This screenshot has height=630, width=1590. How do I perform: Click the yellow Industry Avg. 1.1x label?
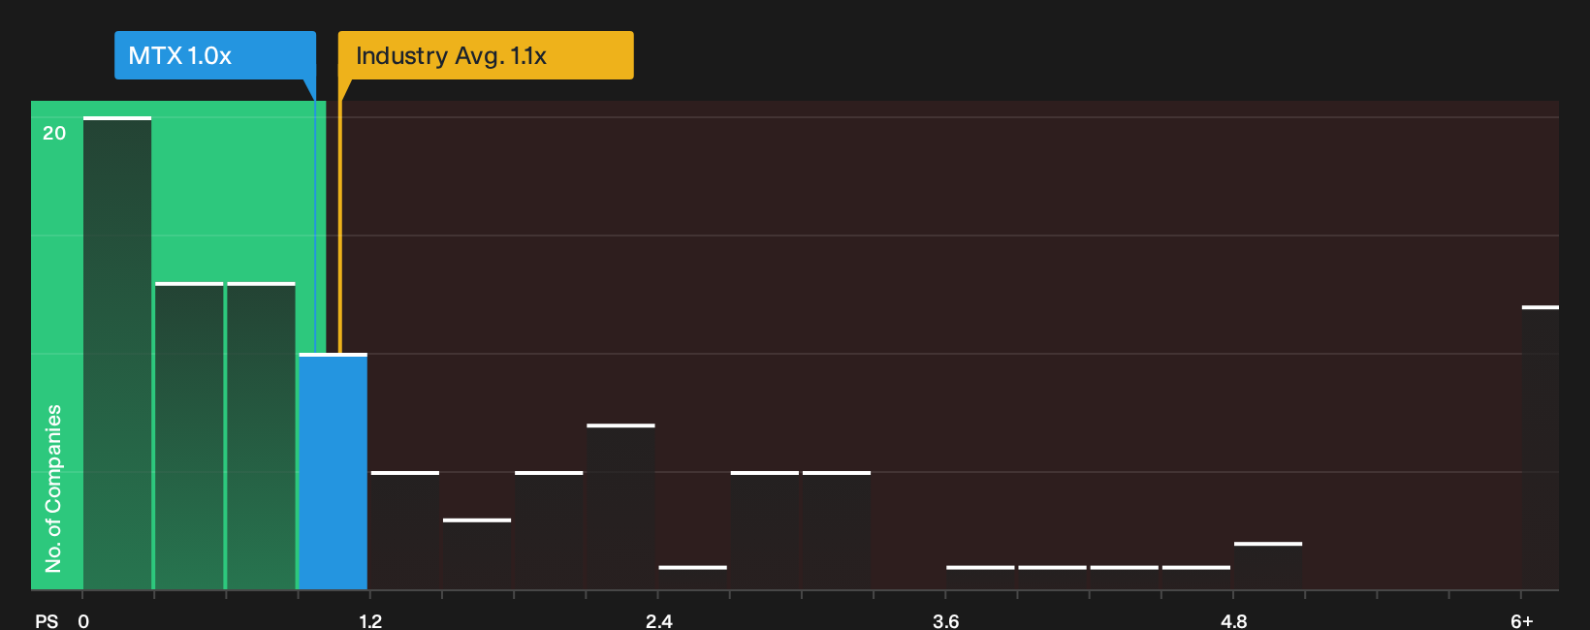486,55
